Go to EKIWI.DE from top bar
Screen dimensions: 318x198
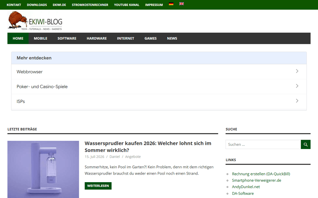pos(59,5)
